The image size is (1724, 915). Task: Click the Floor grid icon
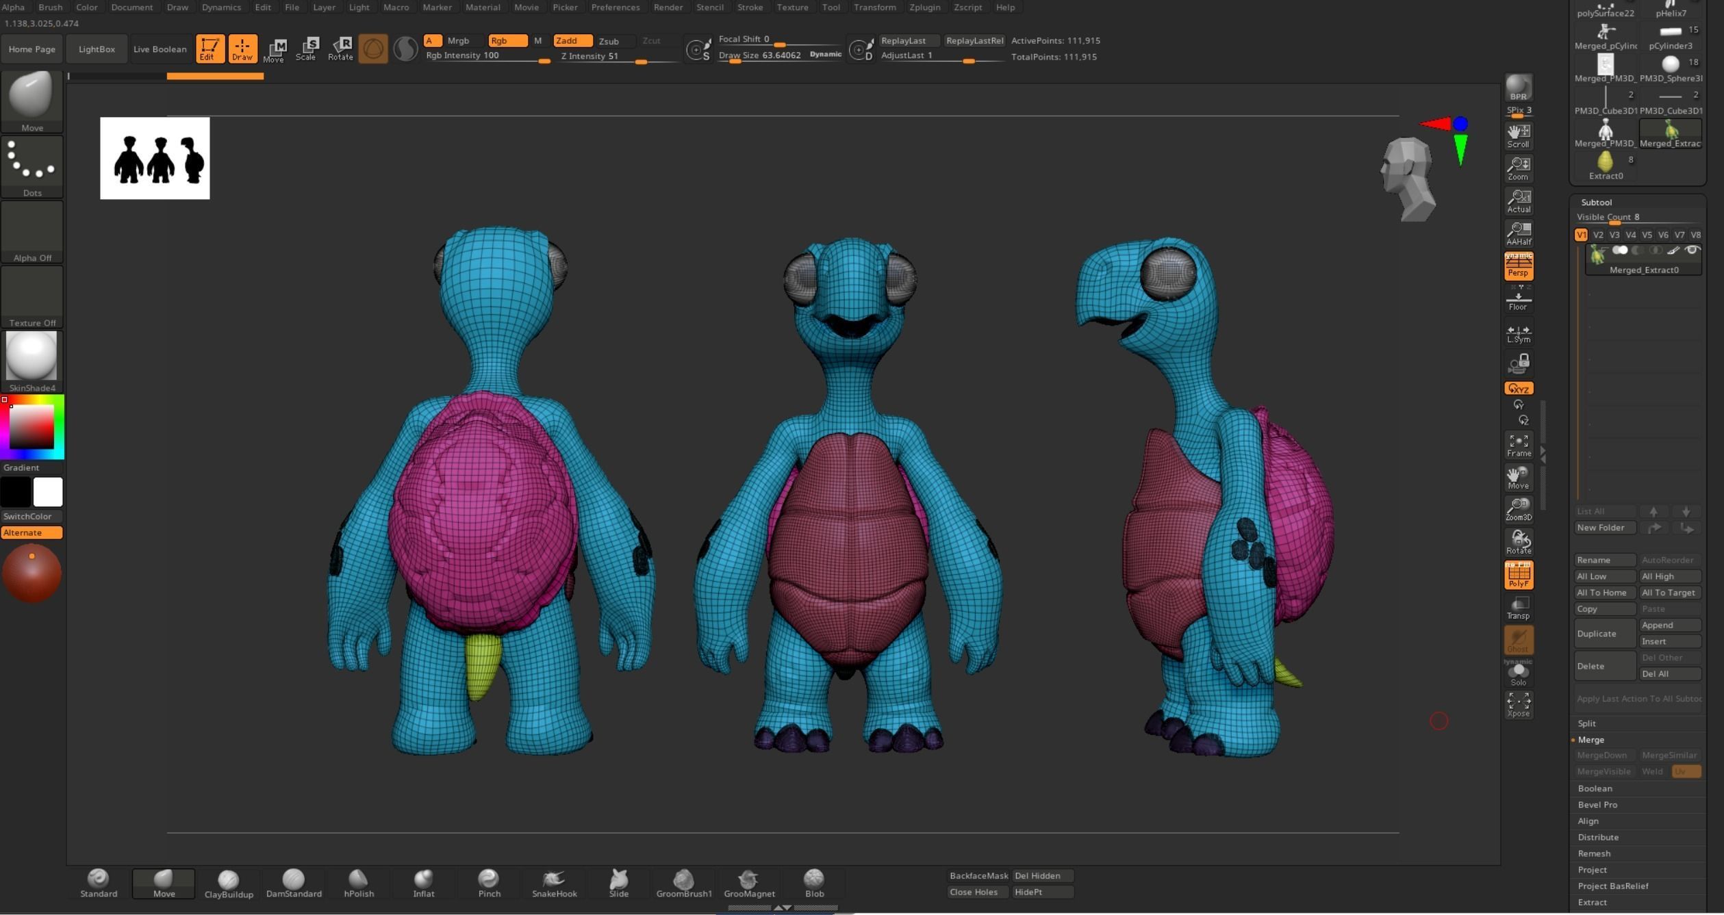tap(1518, 299)
